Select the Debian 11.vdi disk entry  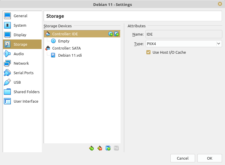(x=82, y=55)
